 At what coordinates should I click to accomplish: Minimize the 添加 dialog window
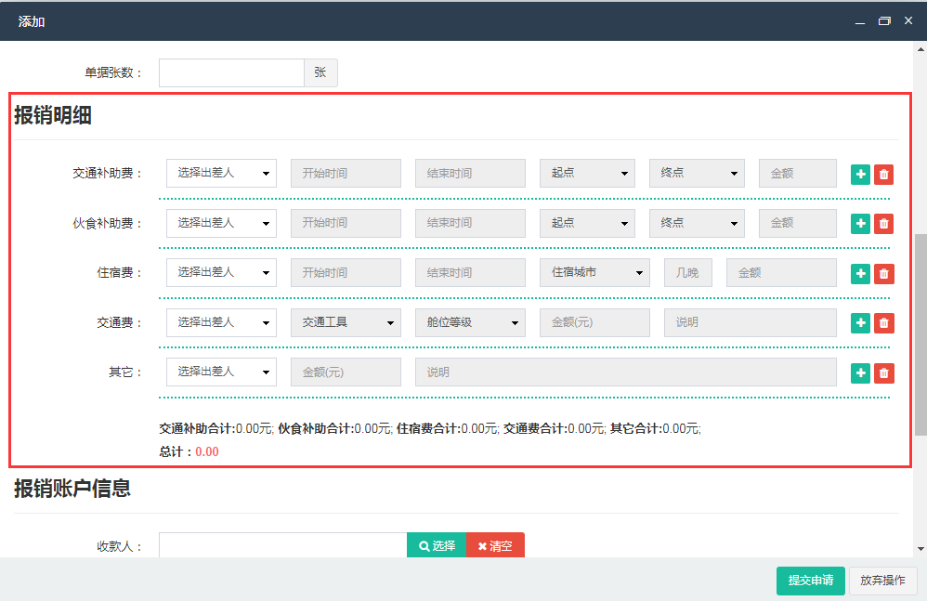860,21
